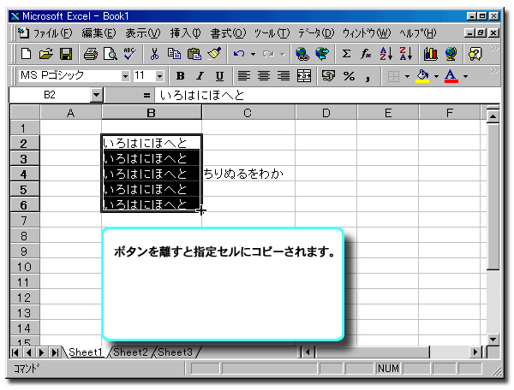Open the Borders dropdown arrow
The image size is (514, 390).
407,77
